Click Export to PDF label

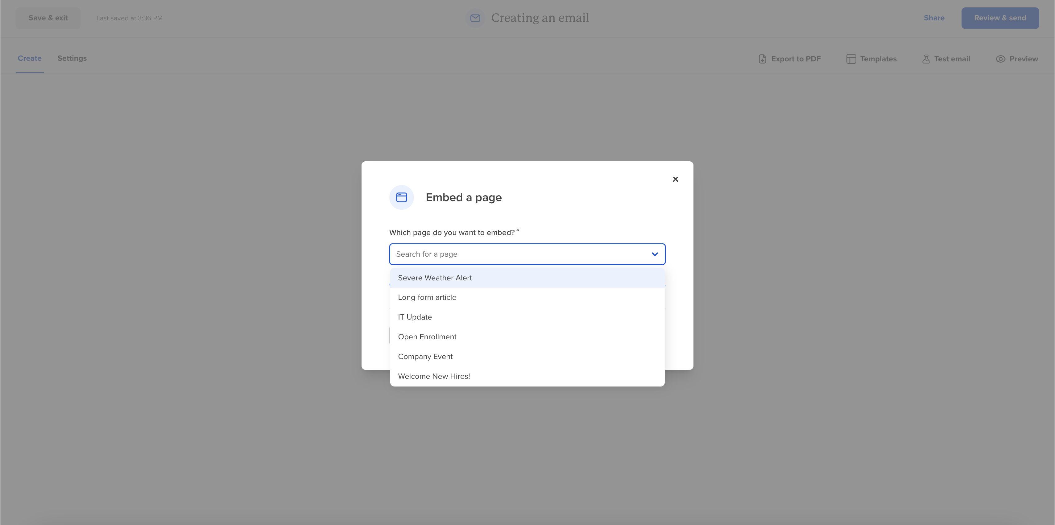(x=796, y=59)
